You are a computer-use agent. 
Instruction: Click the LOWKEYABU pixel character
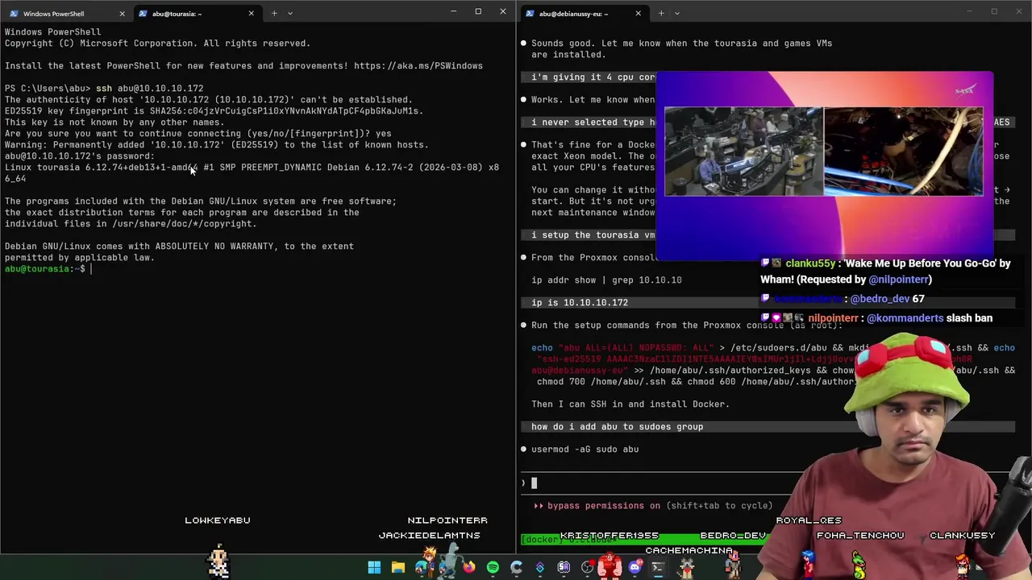tap(218, 561)
